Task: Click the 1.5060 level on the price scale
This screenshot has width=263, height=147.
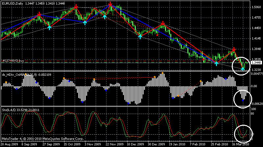Action: [256, 7]
